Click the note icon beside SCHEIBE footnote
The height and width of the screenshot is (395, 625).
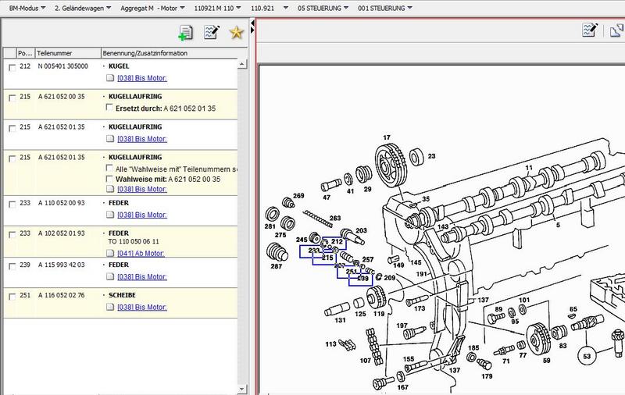click(110, 308)
